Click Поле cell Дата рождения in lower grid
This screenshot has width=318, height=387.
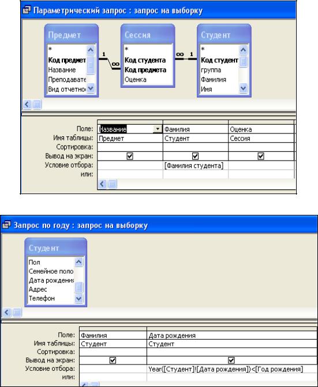(x=232, y=335)
